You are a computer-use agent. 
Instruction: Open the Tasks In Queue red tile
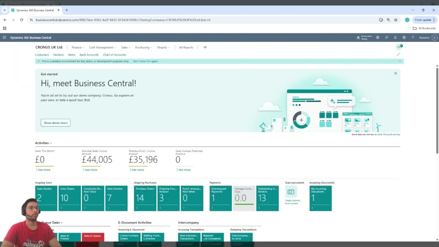click(x=93, y=237)
